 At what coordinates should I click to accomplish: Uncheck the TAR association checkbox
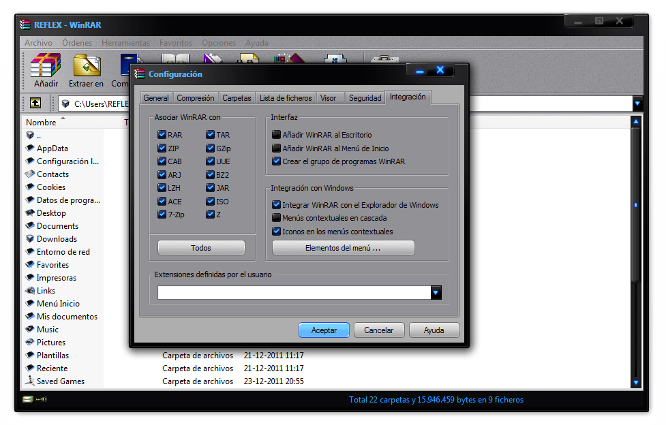click(210, 135)
